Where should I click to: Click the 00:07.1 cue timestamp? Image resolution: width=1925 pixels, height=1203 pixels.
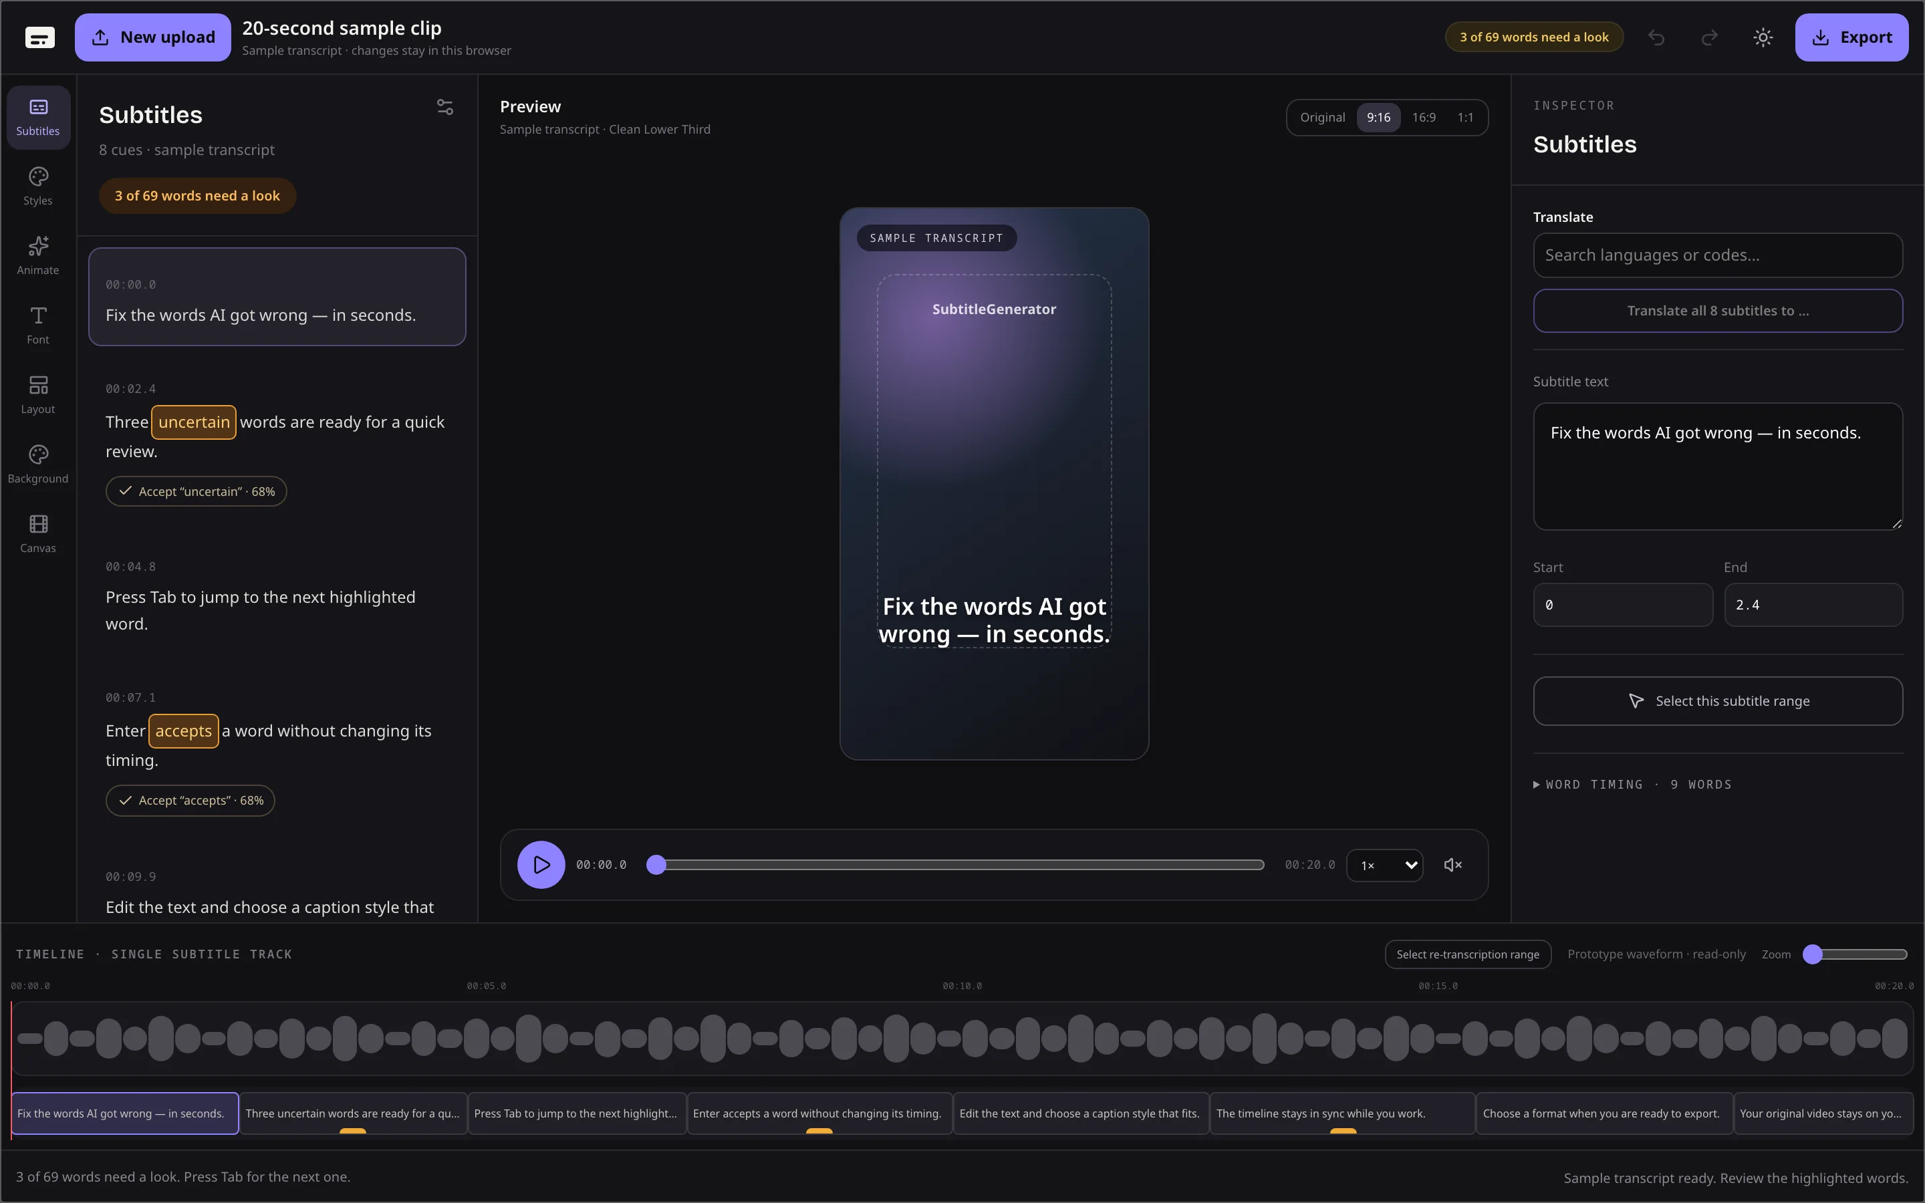tap(131, 698)
